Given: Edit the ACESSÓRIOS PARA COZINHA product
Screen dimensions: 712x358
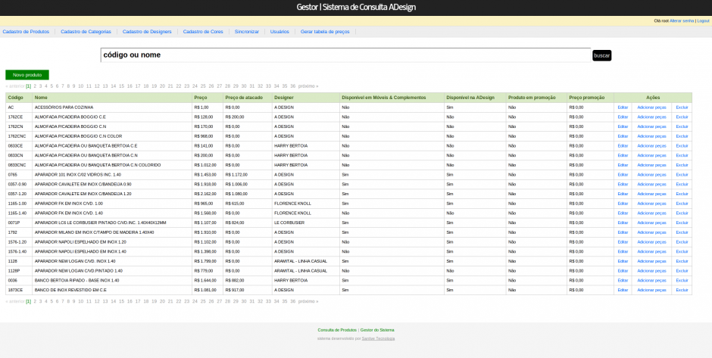Looking at the screenshot, I should point(623,107).
